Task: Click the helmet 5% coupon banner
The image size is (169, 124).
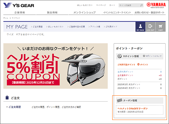Action: tap(55, 66)
